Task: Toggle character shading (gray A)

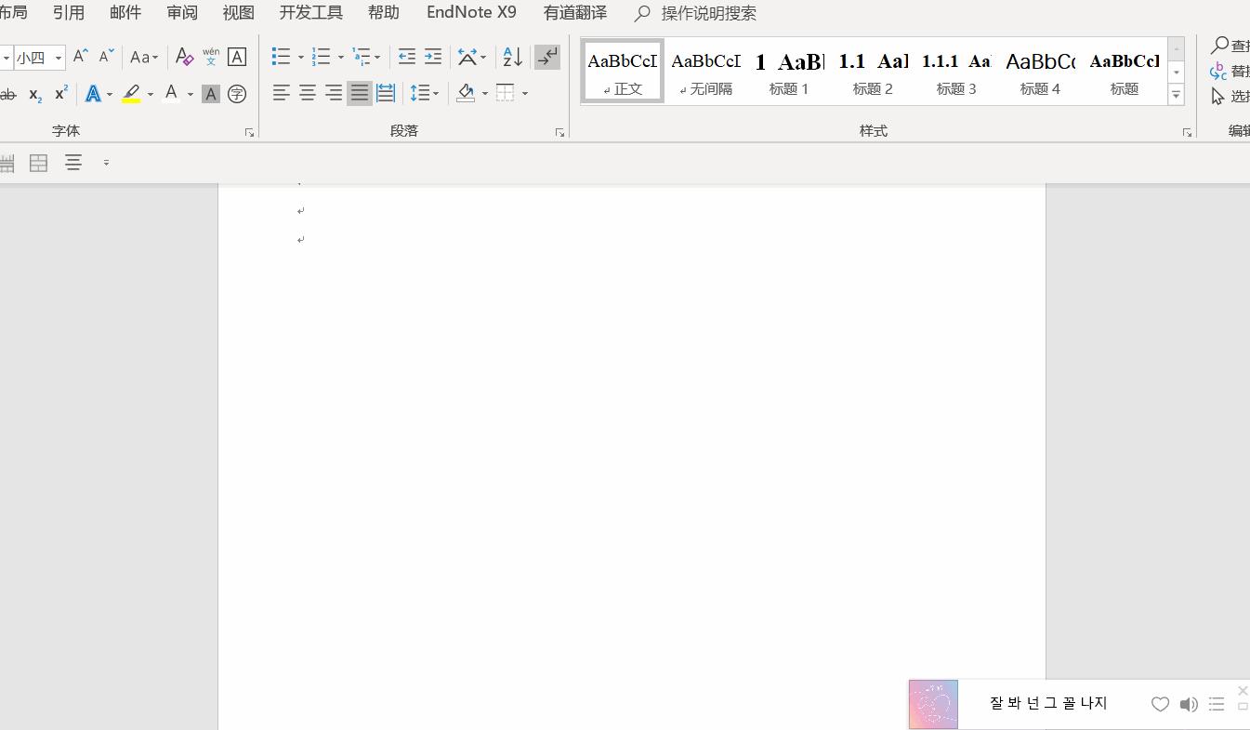Action: [211, 93]
